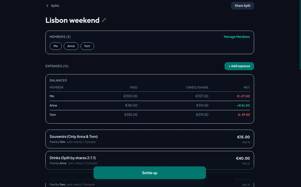Click the Drinks amount €40.00

coord(243,158)
